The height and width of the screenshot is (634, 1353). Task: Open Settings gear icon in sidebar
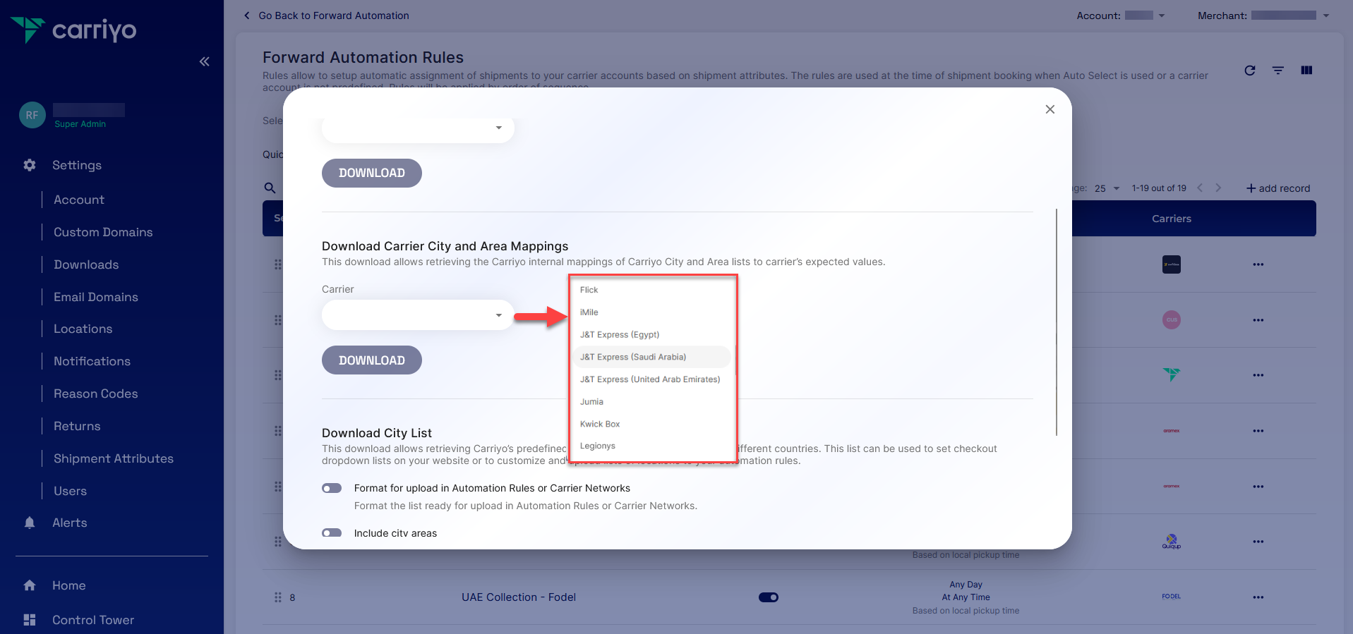point(30,165)
